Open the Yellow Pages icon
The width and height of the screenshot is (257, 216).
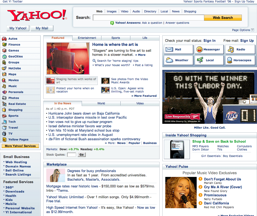click(x=4, y=139)
